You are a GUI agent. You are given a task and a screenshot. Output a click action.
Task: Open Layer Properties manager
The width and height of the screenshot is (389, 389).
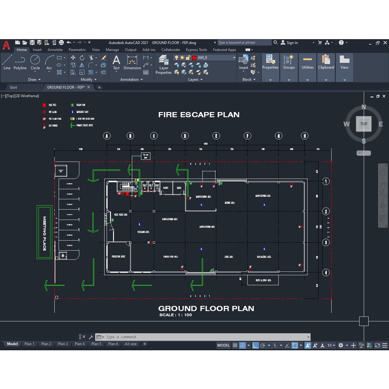pyautogui.click(x=164, y=65)
